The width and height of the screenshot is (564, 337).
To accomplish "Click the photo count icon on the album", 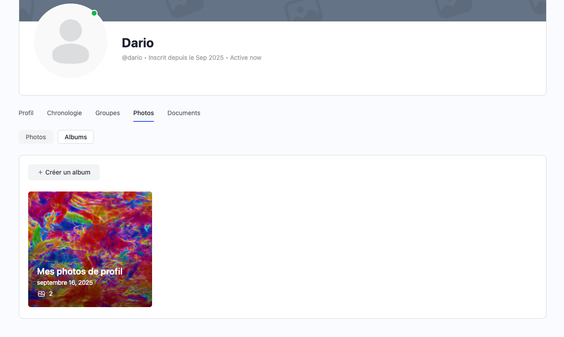I will 42,294.
